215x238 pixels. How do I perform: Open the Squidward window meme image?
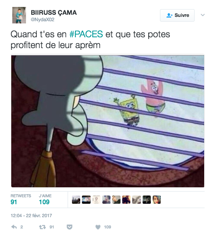107,121
